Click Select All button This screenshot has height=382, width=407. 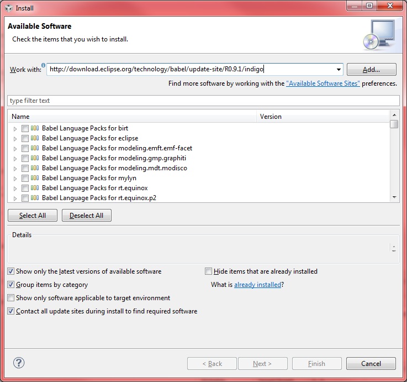pos(33,216)
